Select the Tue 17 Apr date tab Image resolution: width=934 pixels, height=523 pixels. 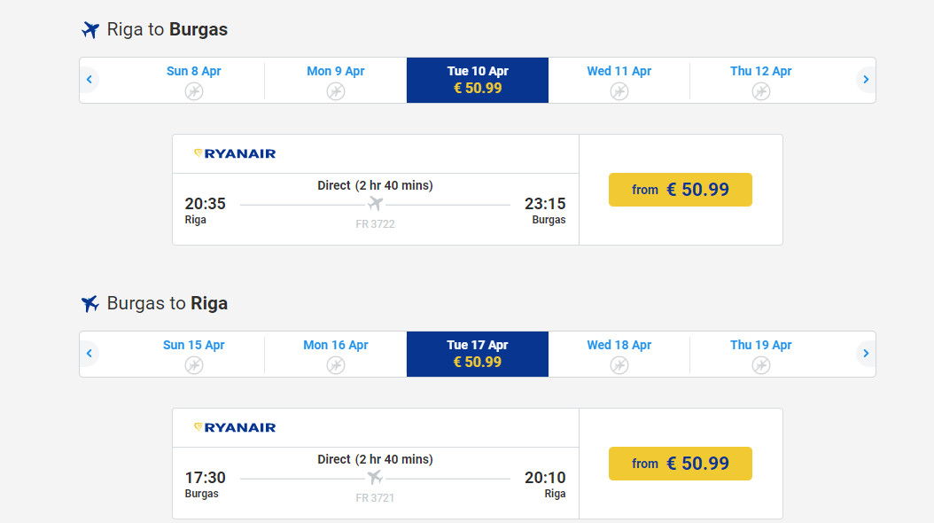coord(478,354)
